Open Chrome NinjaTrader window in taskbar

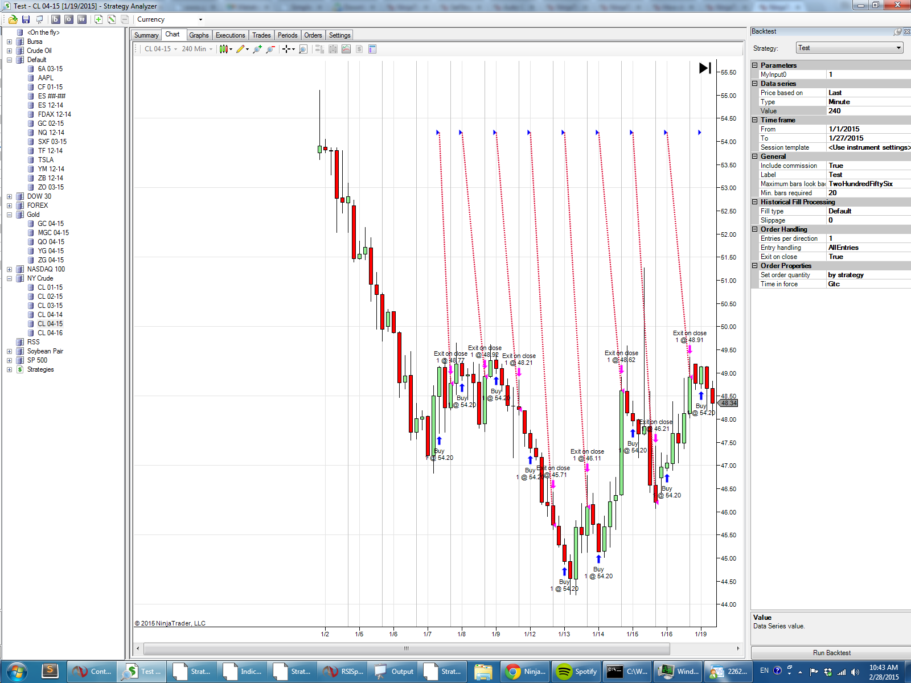click(x=526, y=672)
